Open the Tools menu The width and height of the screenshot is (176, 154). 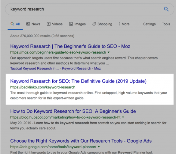166,24
